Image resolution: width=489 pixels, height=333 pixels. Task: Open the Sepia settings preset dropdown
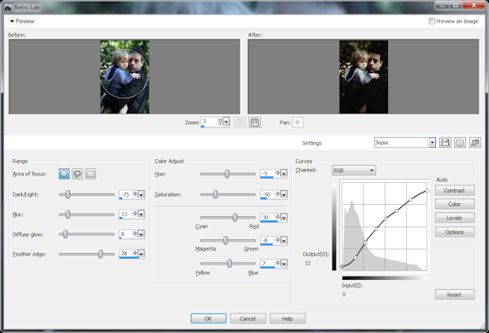[x=432, y=142]
